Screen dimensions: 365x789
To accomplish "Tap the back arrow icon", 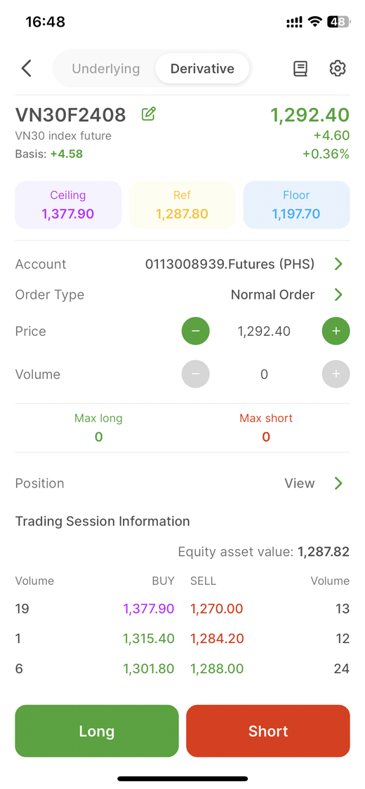I will (27, 69).
